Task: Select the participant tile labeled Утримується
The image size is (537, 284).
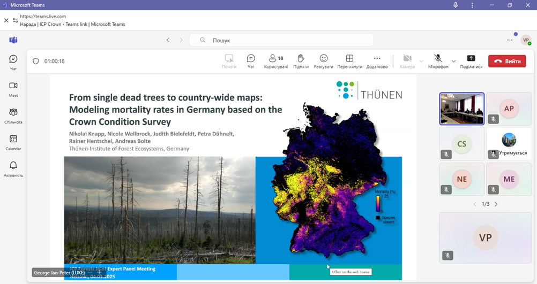Action: click(x=509, y=144)
